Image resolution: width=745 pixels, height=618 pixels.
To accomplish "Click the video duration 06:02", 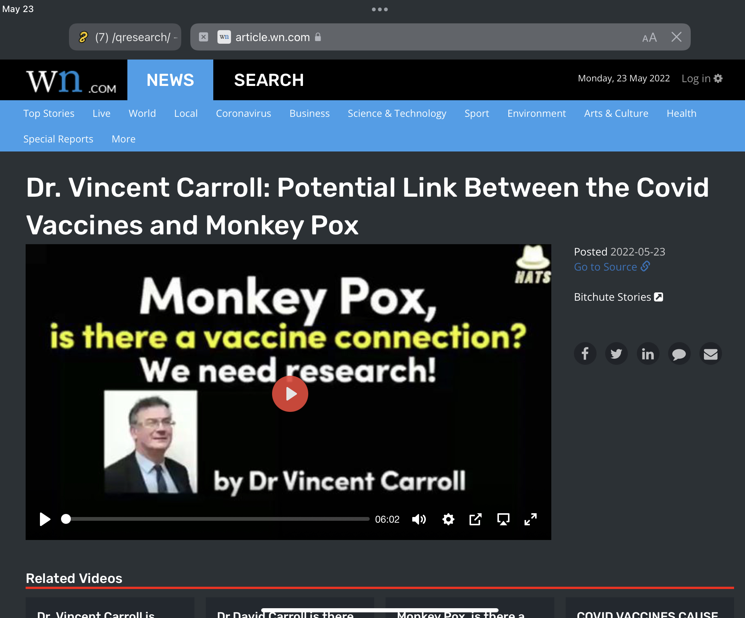I will click(x=387, y=519).
